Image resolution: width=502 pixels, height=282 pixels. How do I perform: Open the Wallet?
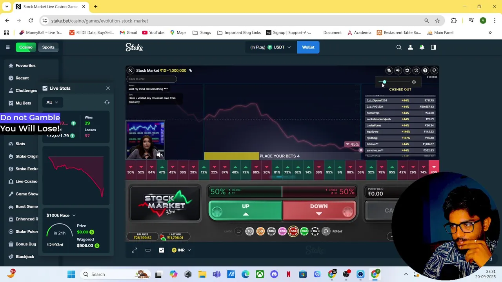(x=308, y=47)
